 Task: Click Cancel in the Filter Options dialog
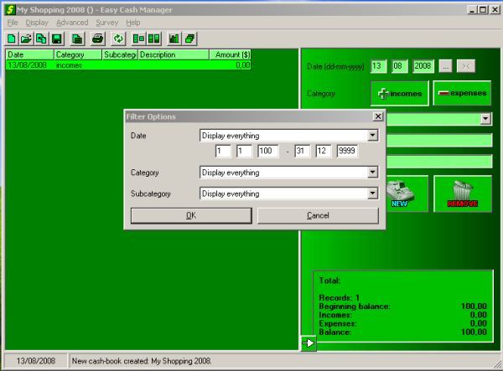click(x=318, y=215)
